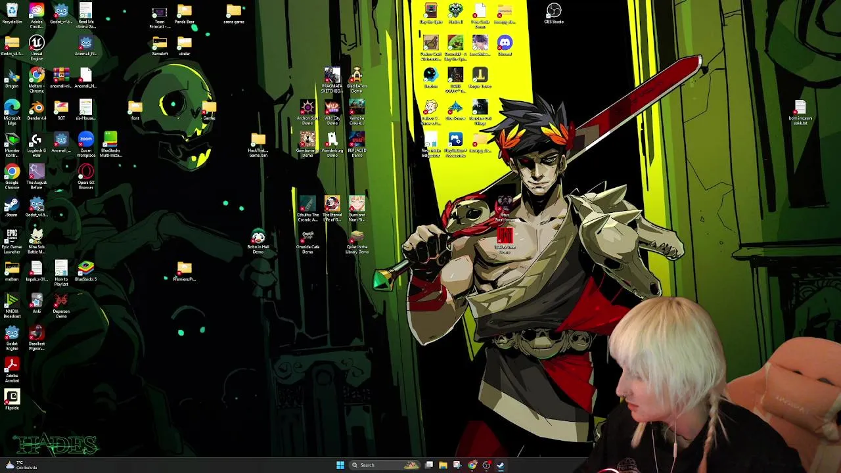
Task: Open Gambonanza Demo desktop icon
Action: [x=307, y=145]
